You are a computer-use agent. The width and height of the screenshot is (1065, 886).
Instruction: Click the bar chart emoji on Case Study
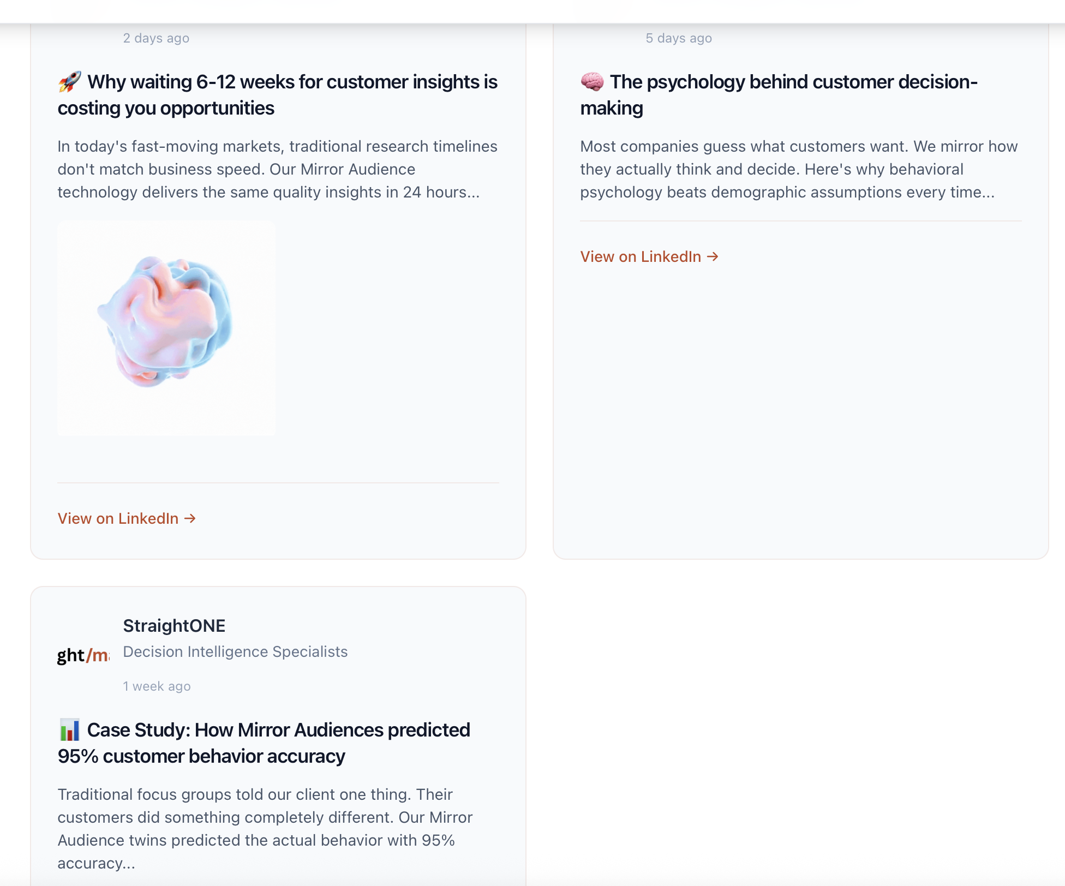point(69,730)
